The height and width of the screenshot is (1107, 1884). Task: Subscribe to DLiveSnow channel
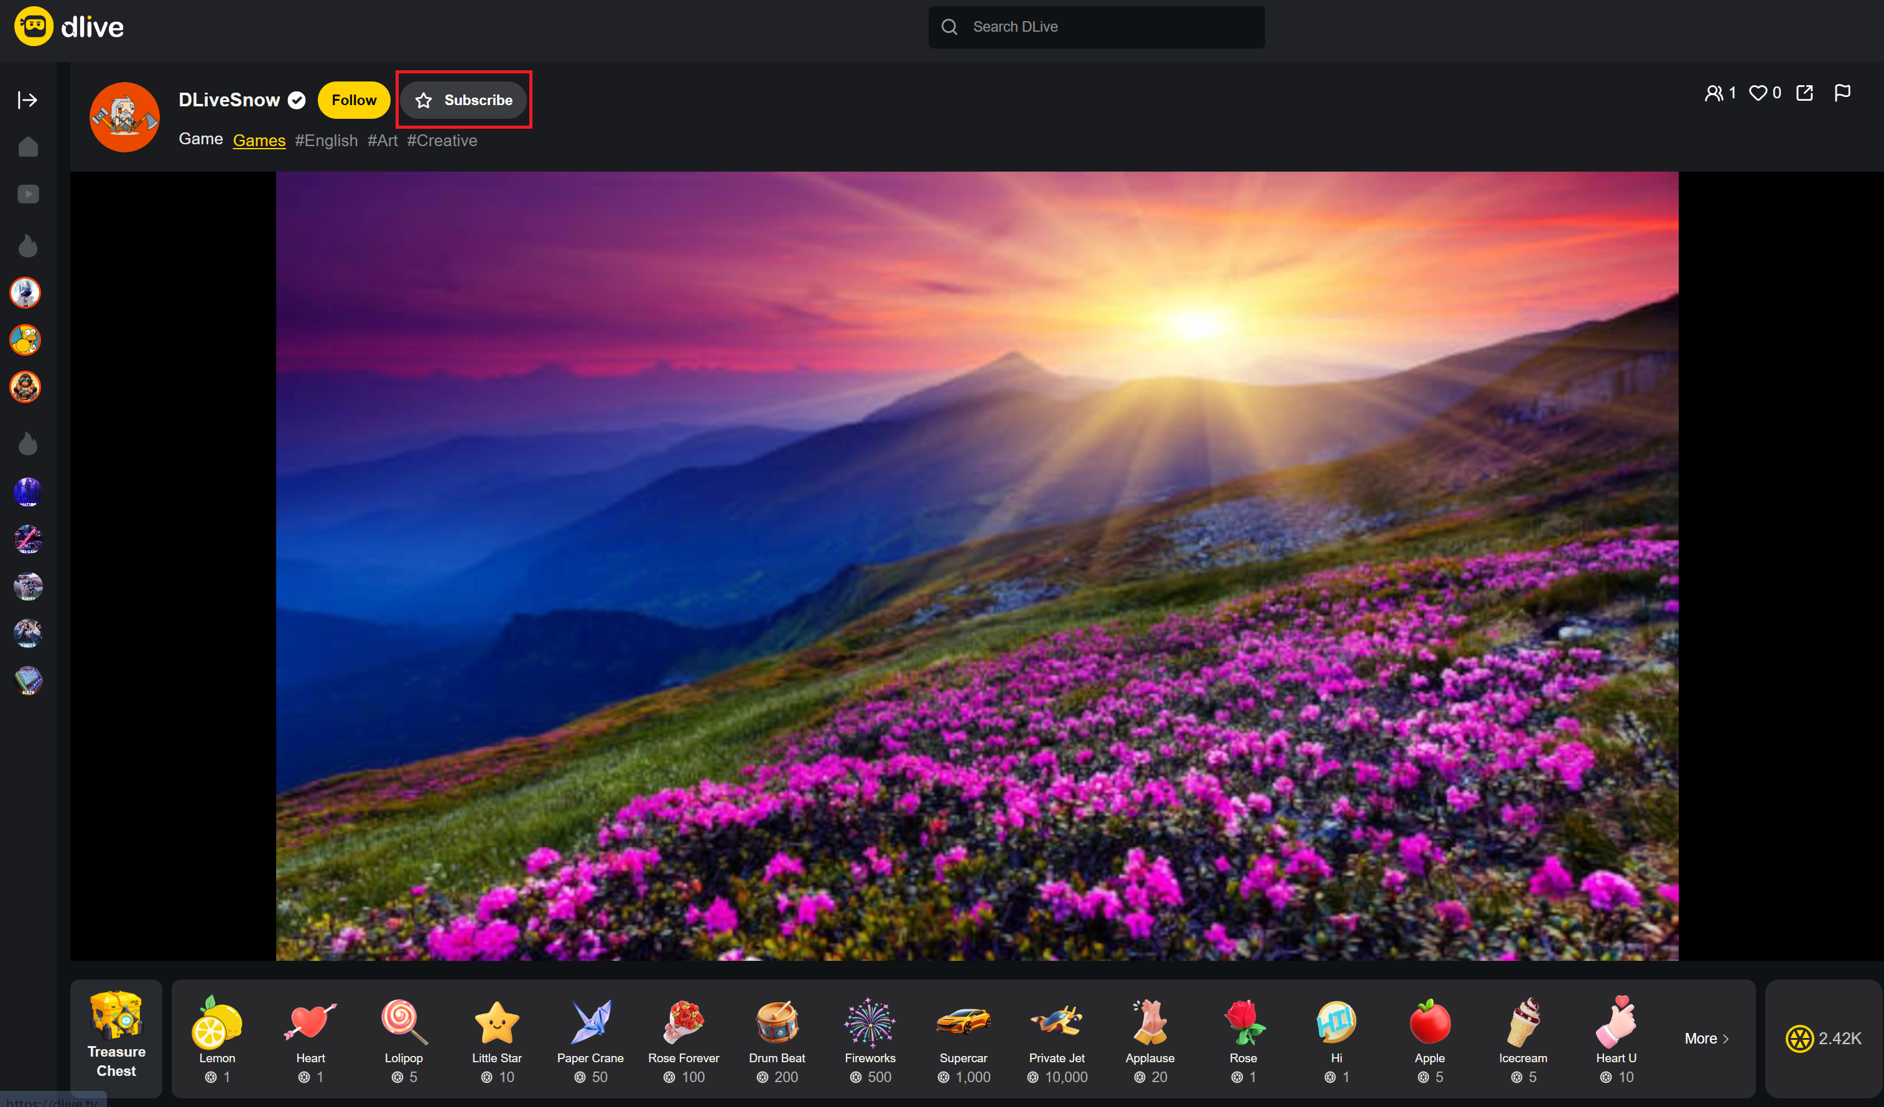(x=463, y=100)
